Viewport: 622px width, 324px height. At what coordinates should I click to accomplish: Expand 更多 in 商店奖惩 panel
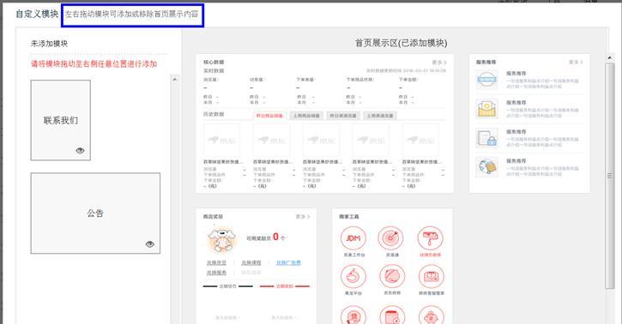[303, 217]
